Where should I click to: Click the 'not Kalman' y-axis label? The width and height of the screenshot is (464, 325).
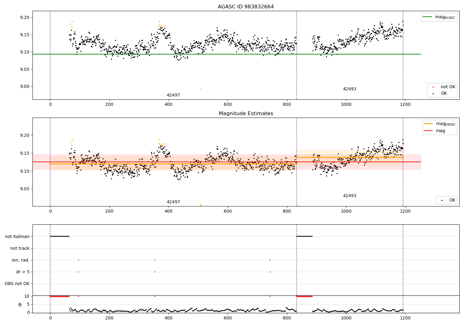[17, 236]
